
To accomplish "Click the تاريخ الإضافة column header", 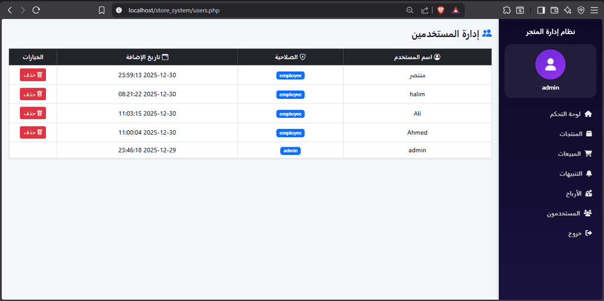I will tap(147, 57).
